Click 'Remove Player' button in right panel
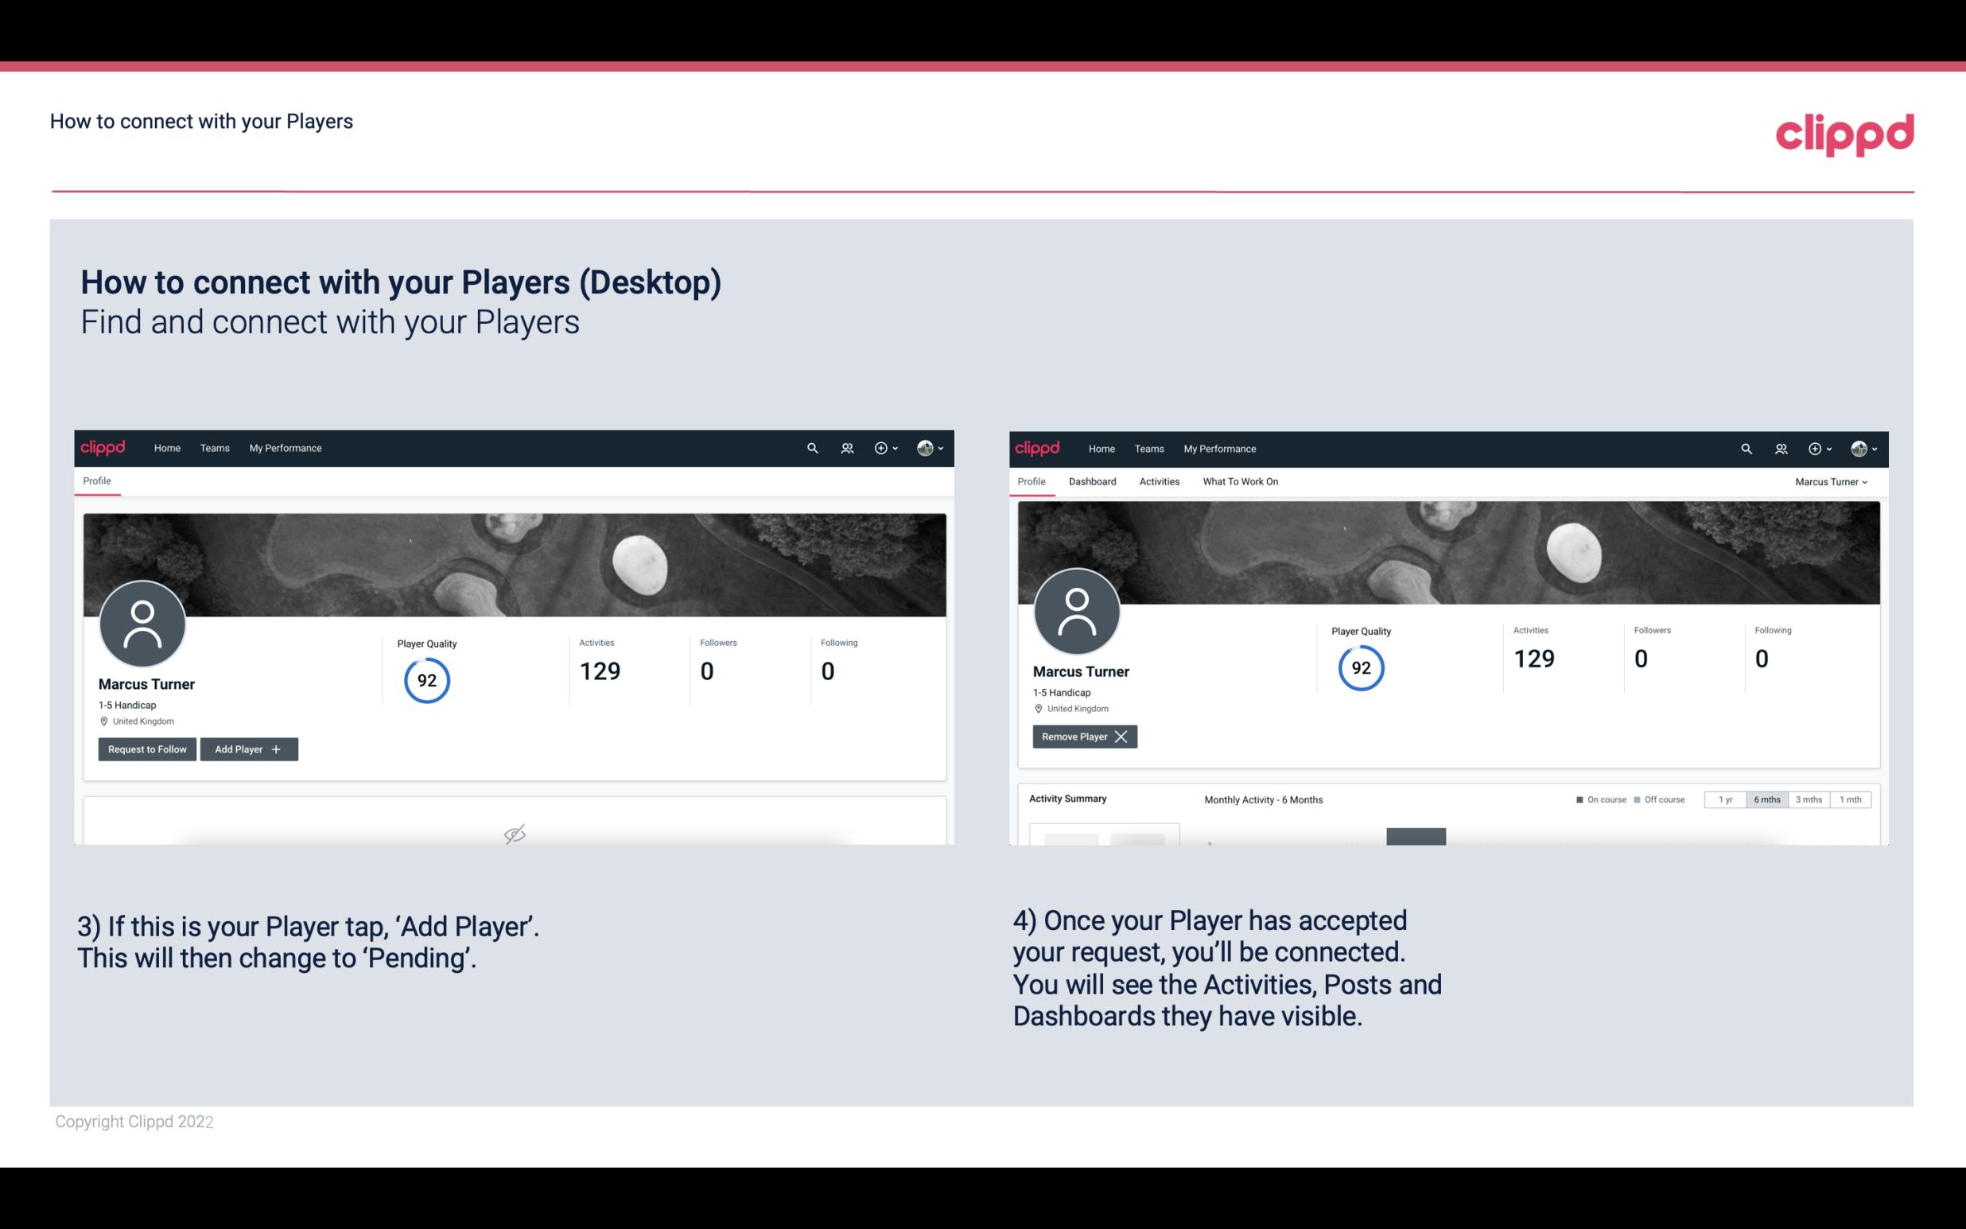The height and width of the screenshot is (1229, 1966). (1082, 737)
